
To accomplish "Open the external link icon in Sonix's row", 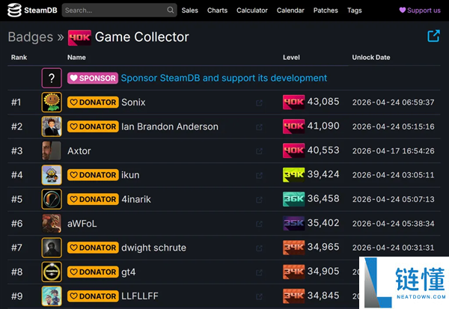I will pos(259,103).
